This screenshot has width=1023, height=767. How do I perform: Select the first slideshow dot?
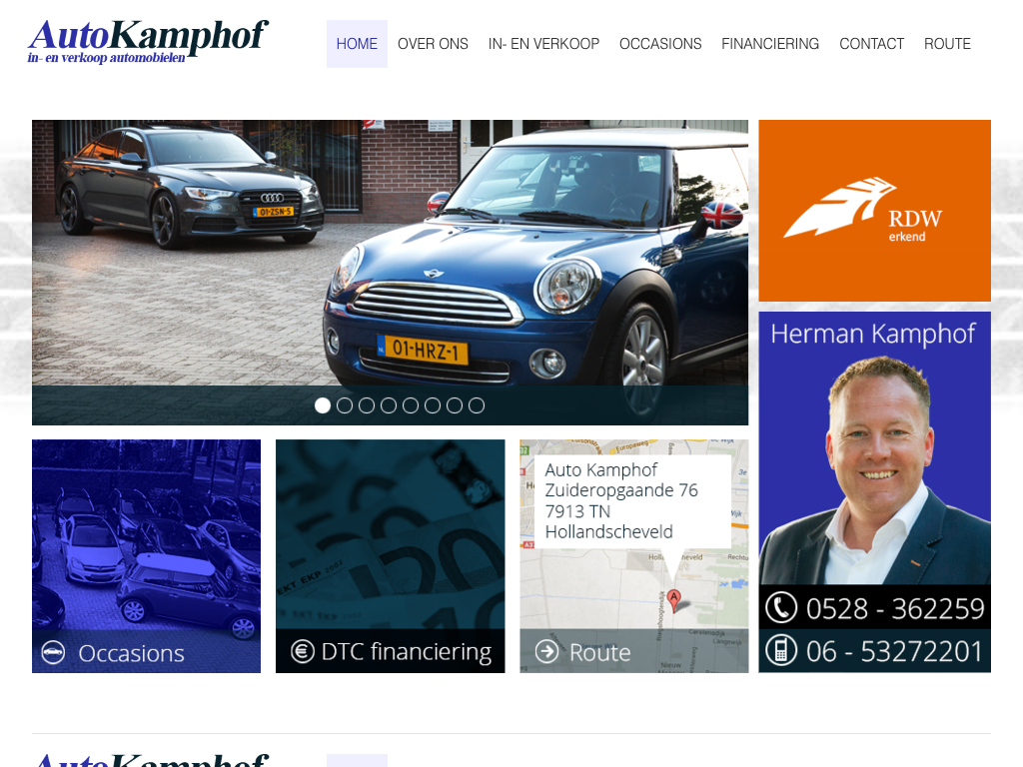323,405
